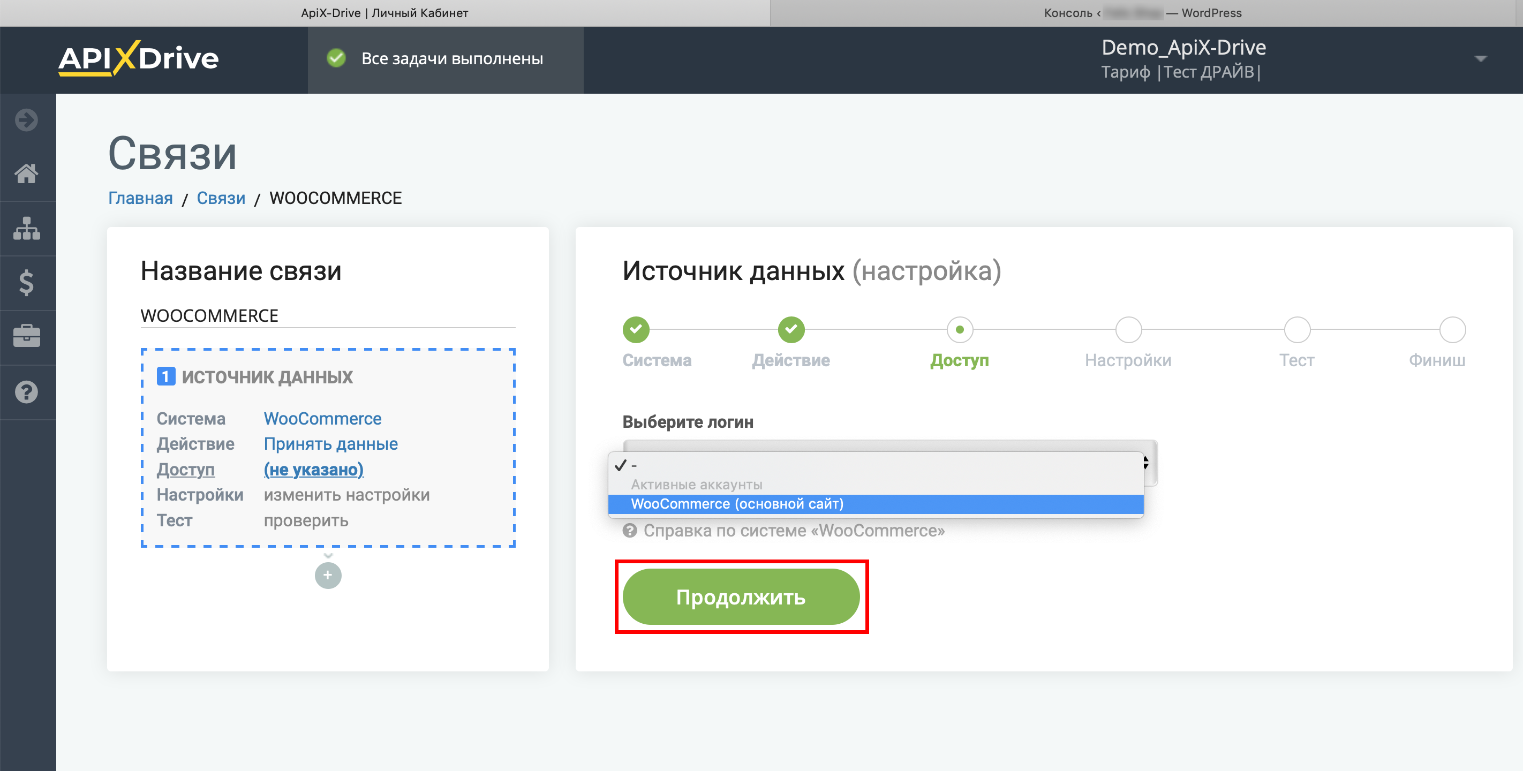Click the (не указано) access link

pos(313,470)
